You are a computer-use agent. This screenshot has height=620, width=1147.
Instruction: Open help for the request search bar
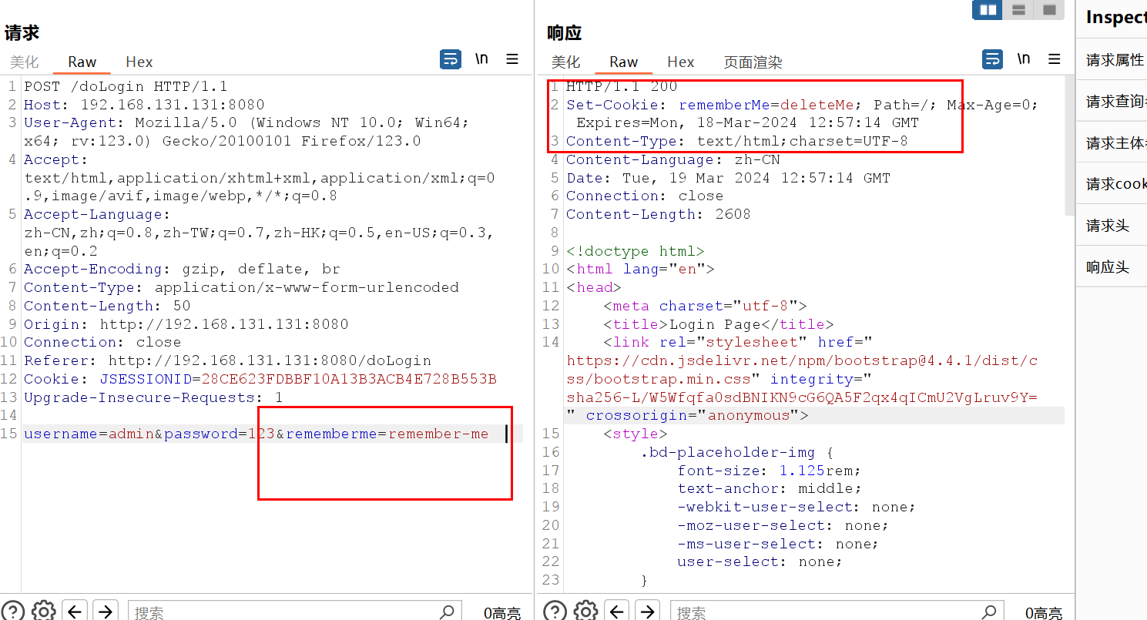point(14,611)
